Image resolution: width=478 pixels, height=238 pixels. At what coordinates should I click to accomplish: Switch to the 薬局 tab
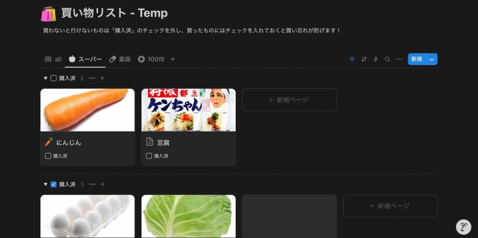(120, 59)
